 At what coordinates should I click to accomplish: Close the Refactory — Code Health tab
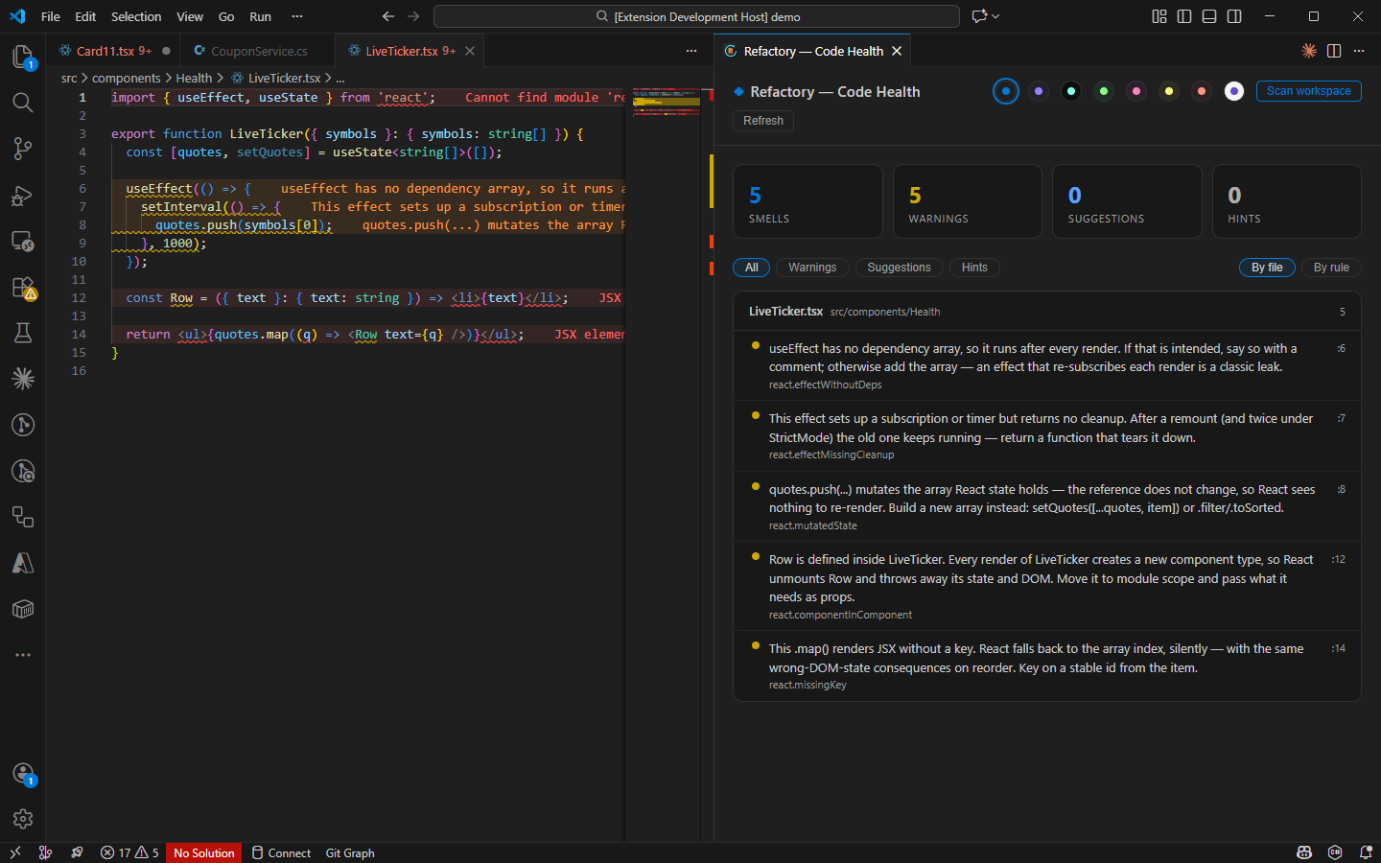click(897, 51)
